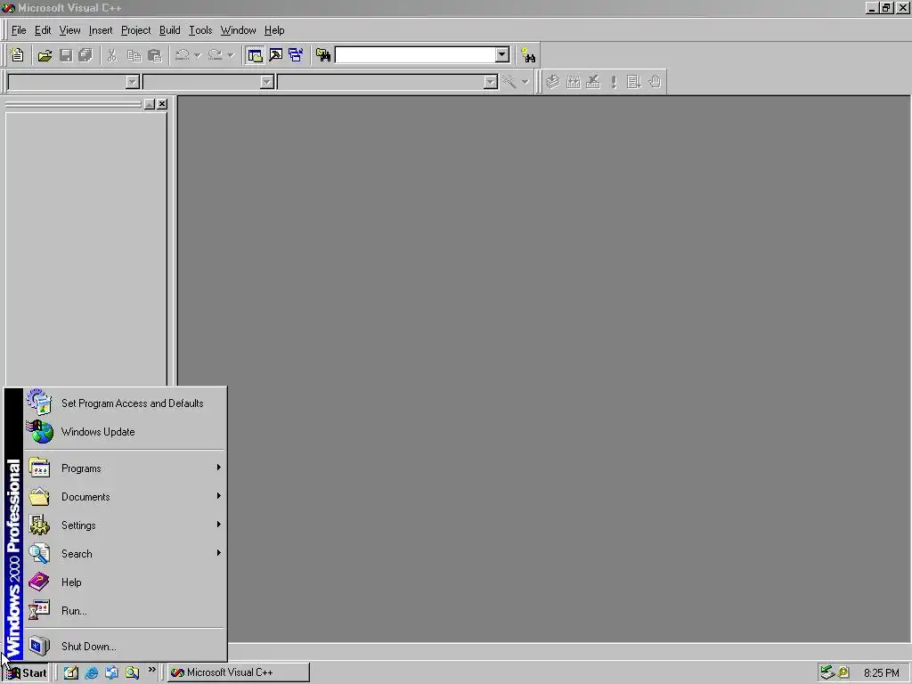Click the Compile toolbar icon

pos(553,82)
